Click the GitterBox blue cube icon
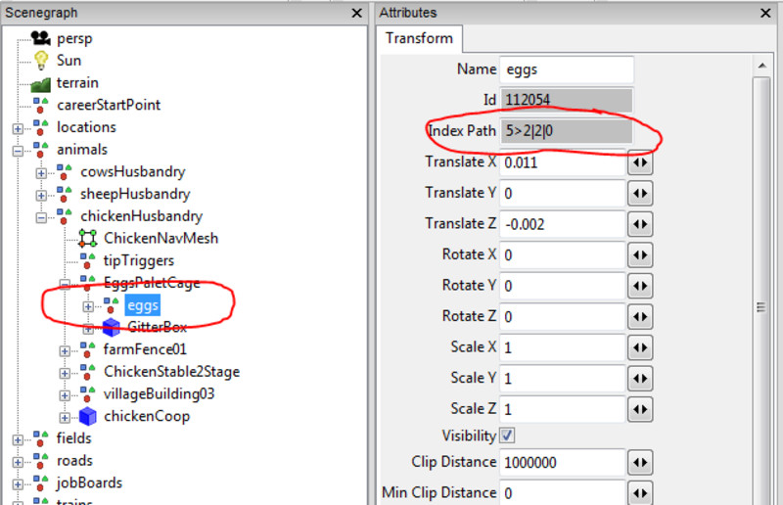This screenshot has width=783, height=505. (111, 327)
